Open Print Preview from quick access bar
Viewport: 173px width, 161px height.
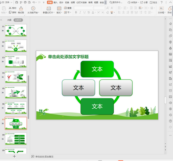click(29, 3)
